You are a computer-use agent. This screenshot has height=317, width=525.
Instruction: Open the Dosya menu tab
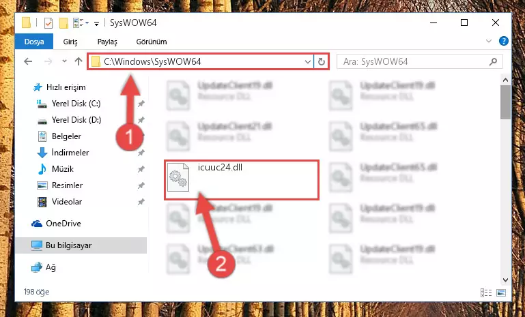click(x=34, y=42)
